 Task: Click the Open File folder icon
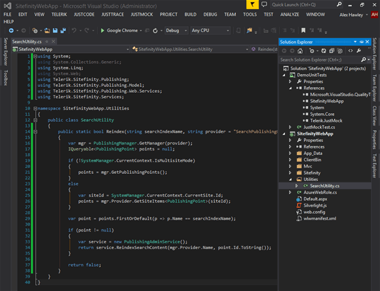click(47, 31)
